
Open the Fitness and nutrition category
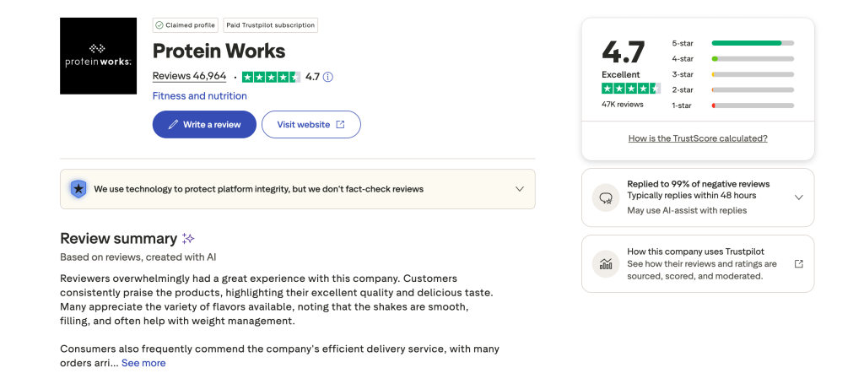200,96
